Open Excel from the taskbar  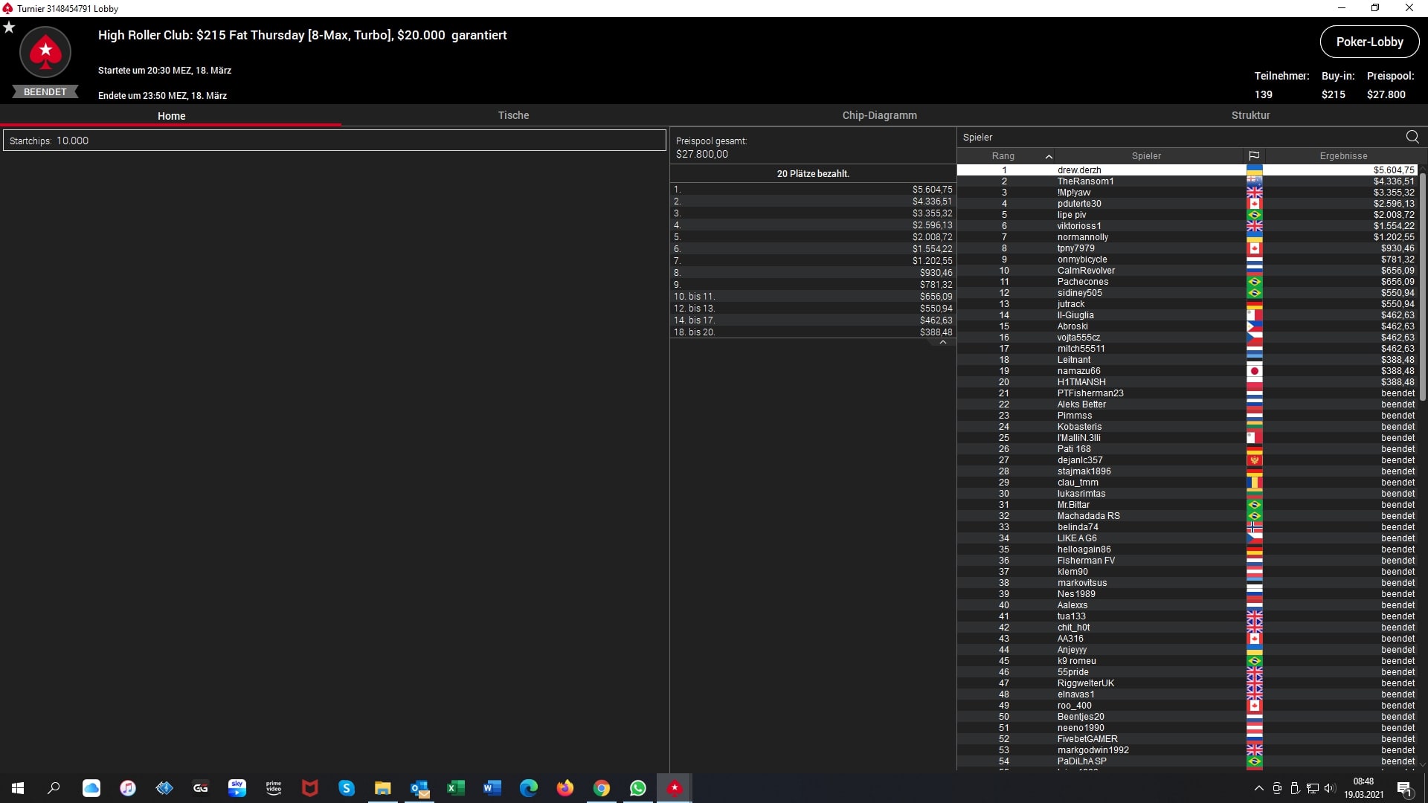click(x=455, y=788)
